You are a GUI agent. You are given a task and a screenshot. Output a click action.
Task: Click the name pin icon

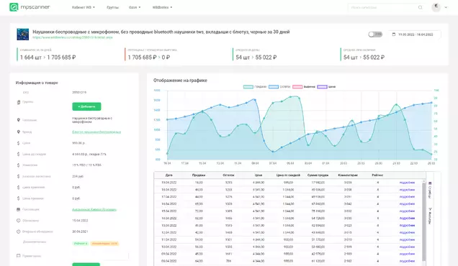pyautogui.click(x=19, y=120)
